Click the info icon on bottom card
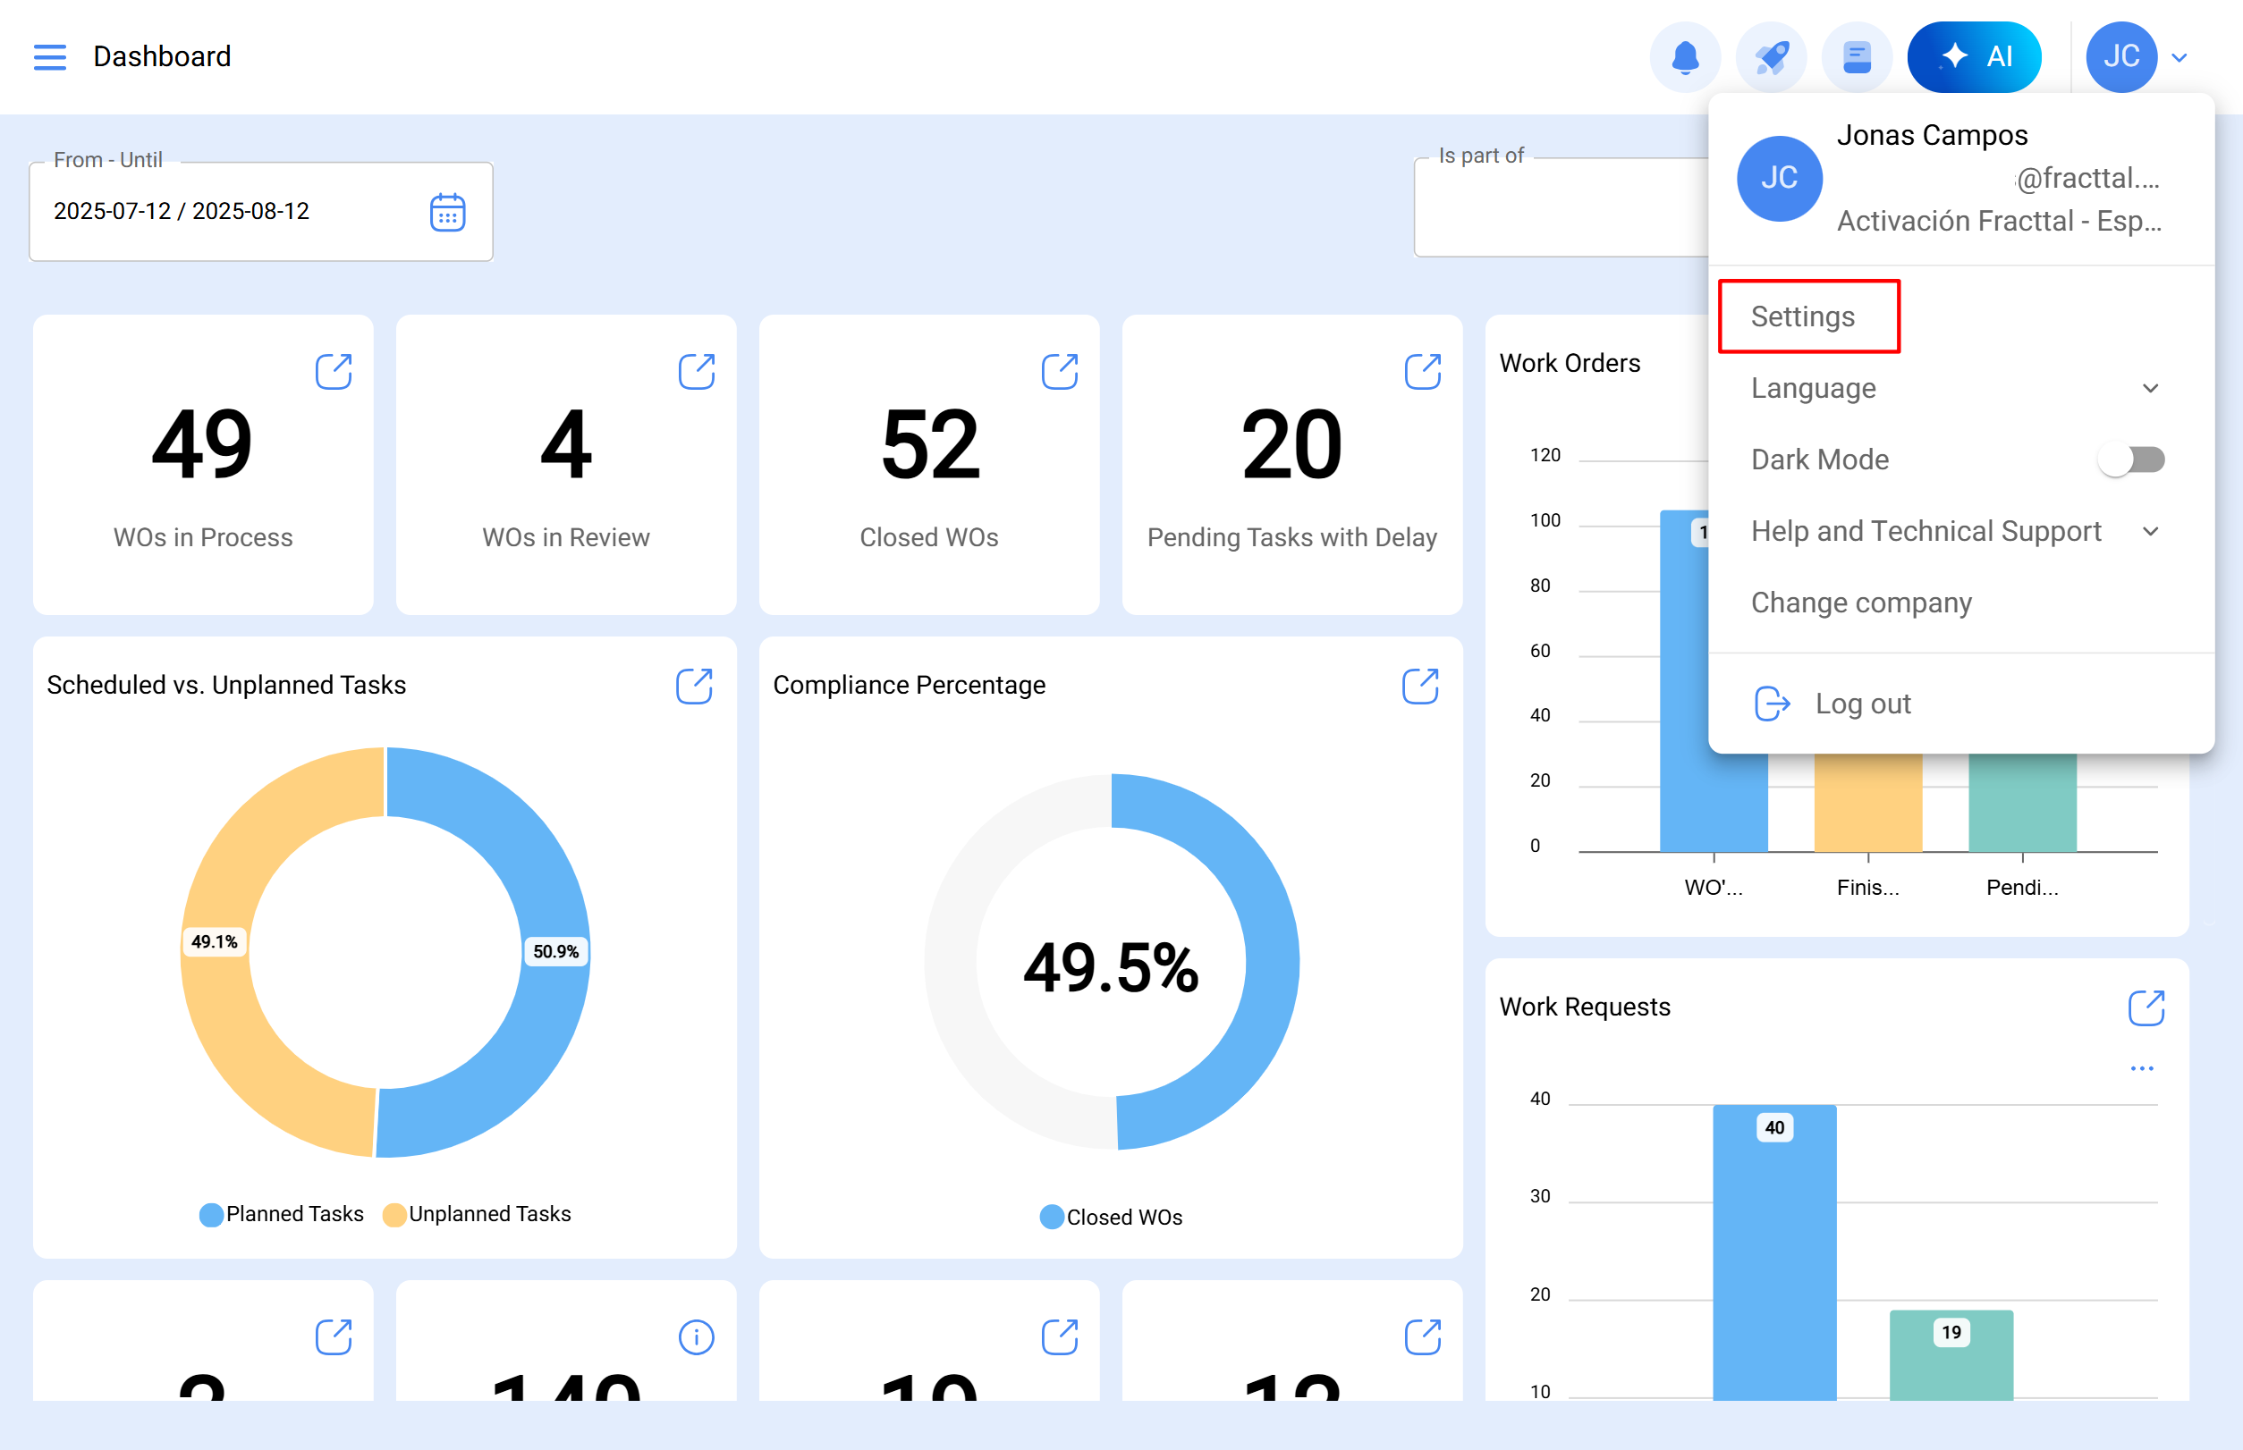The height and width of the screenshot is (1450, 2243). pyautogui.click(x=696, y=1337)
